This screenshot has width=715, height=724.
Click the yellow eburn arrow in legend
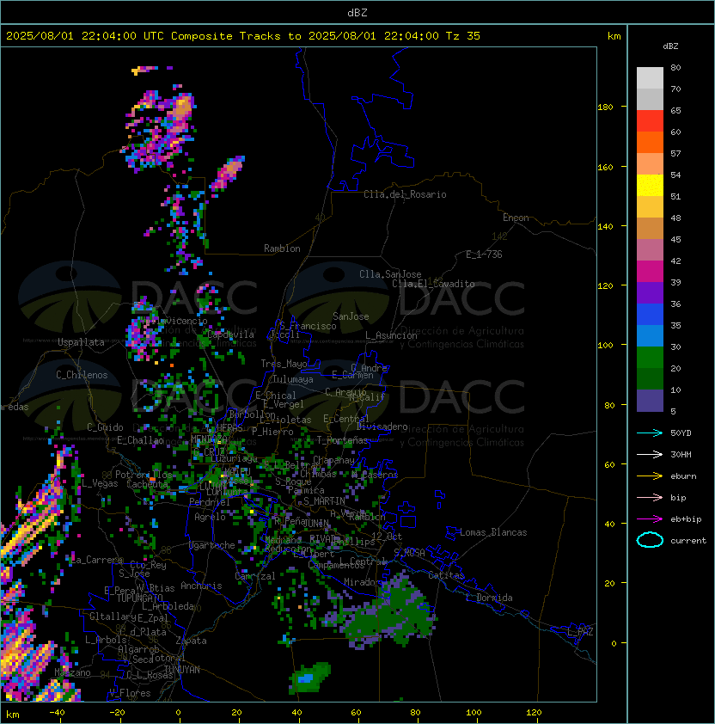click(x=650, y=476)
